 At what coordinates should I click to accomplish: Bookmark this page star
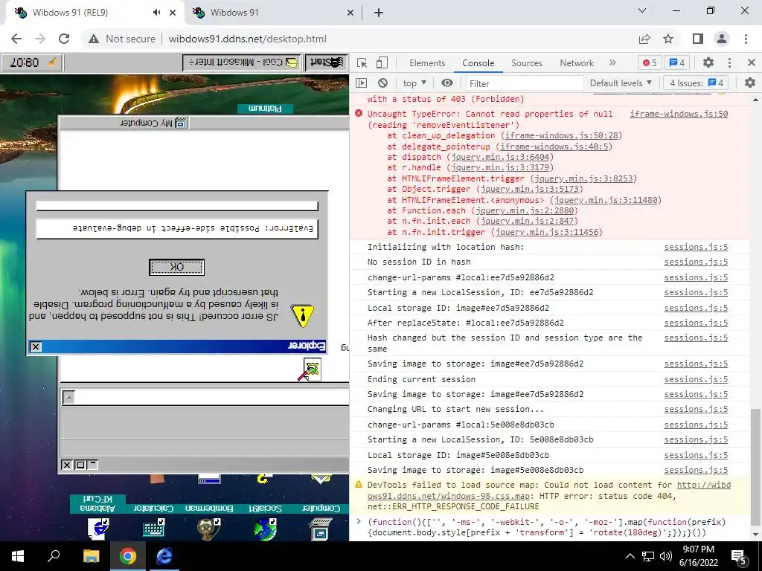coord(668,39)
